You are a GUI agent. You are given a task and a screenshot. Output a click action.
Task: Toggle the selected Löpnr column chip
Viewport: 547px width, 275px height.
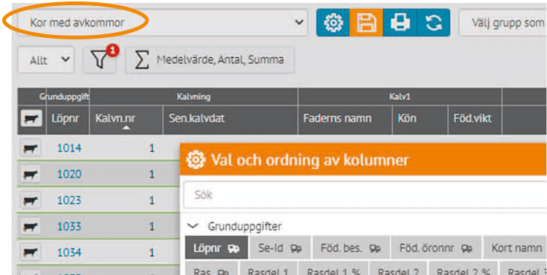tap(217, 248)
